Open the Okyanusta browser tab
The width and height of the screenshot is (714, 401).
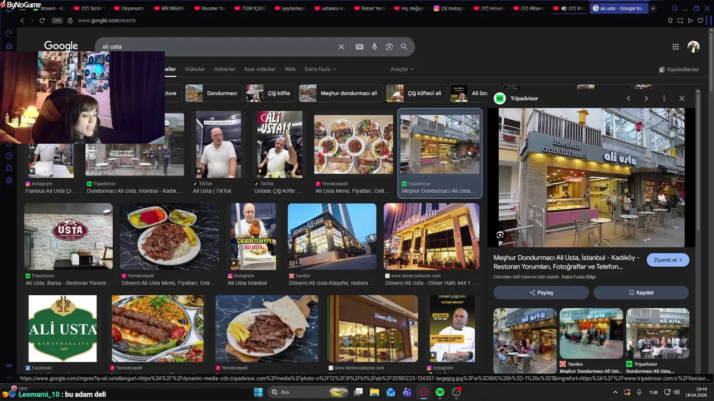coord(128,8)
